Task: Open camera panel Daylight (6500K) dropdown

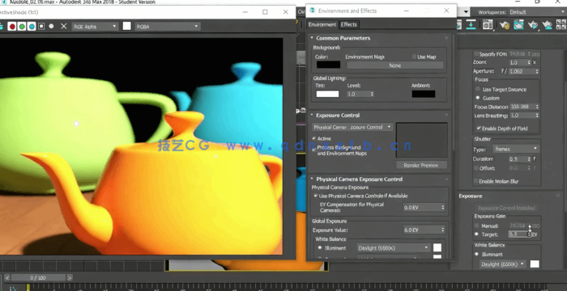Action: [x=503, y=264]
